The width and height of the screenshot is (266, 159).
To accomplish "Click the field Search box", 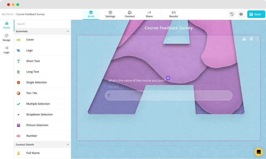I will click(42, 24).
